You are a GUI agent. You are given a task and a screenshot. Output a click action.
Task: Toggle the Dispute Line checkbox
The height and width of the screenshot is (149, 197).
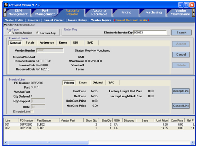pyautogui.click(x=32, y=111)
